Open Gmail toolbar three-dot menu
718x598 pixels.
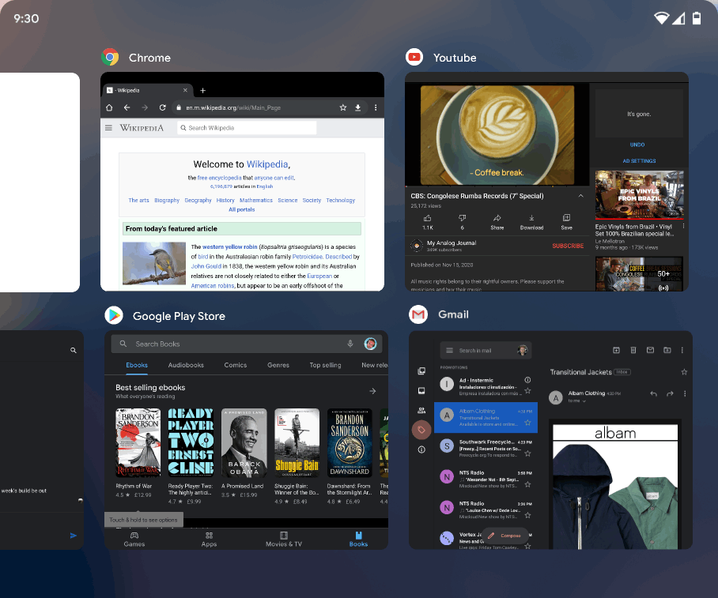pyautogui.click(x=682, y=350)
